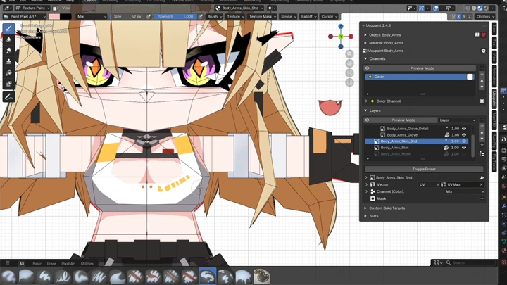Click the primary pink color swatch
Screen dimensions: 507x285
(x=54, y=16)
